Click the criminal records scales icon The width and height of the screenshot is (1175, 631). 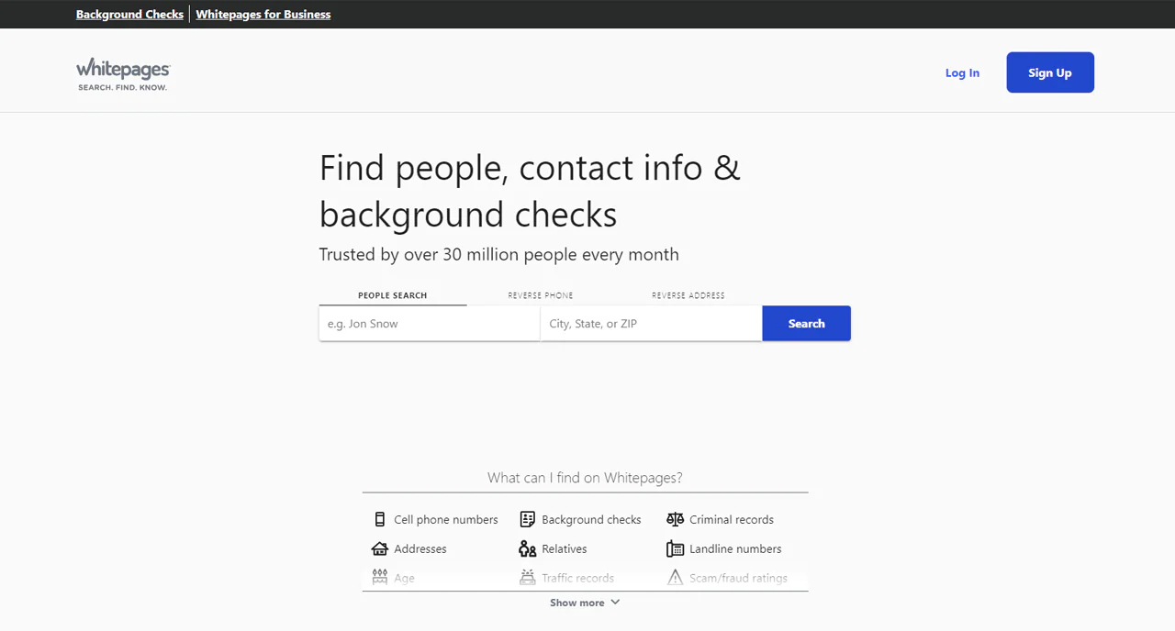tap(676, 519)
